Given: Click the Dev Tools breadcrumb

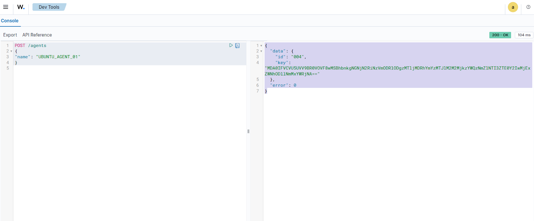Looking at the screenshot, I should point(49,7).
